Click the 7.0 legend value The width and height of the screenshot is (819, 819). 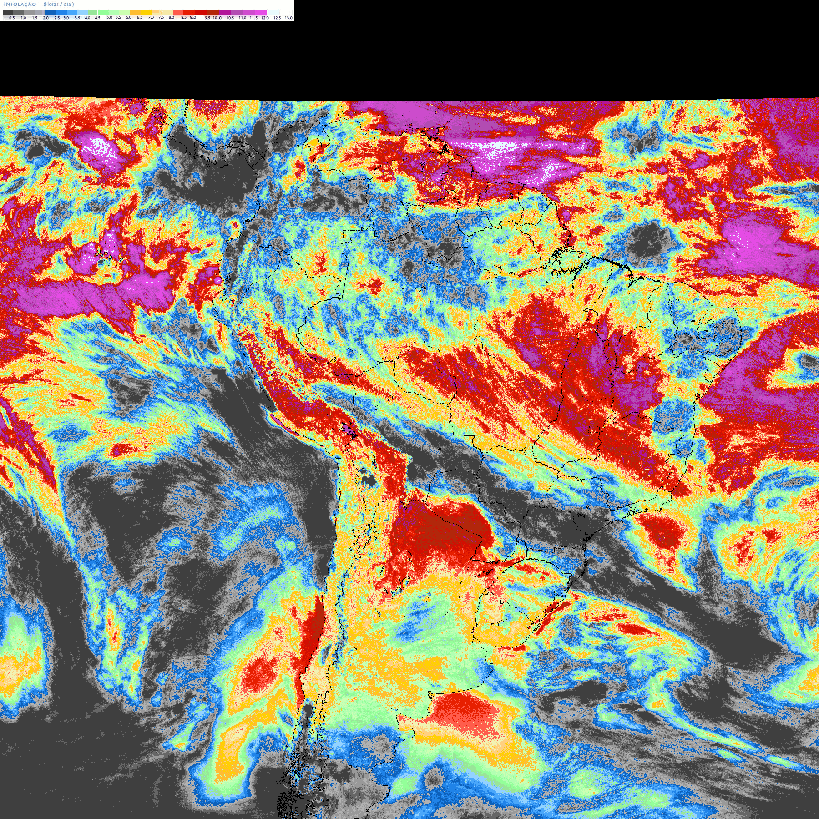pos(151,17)
